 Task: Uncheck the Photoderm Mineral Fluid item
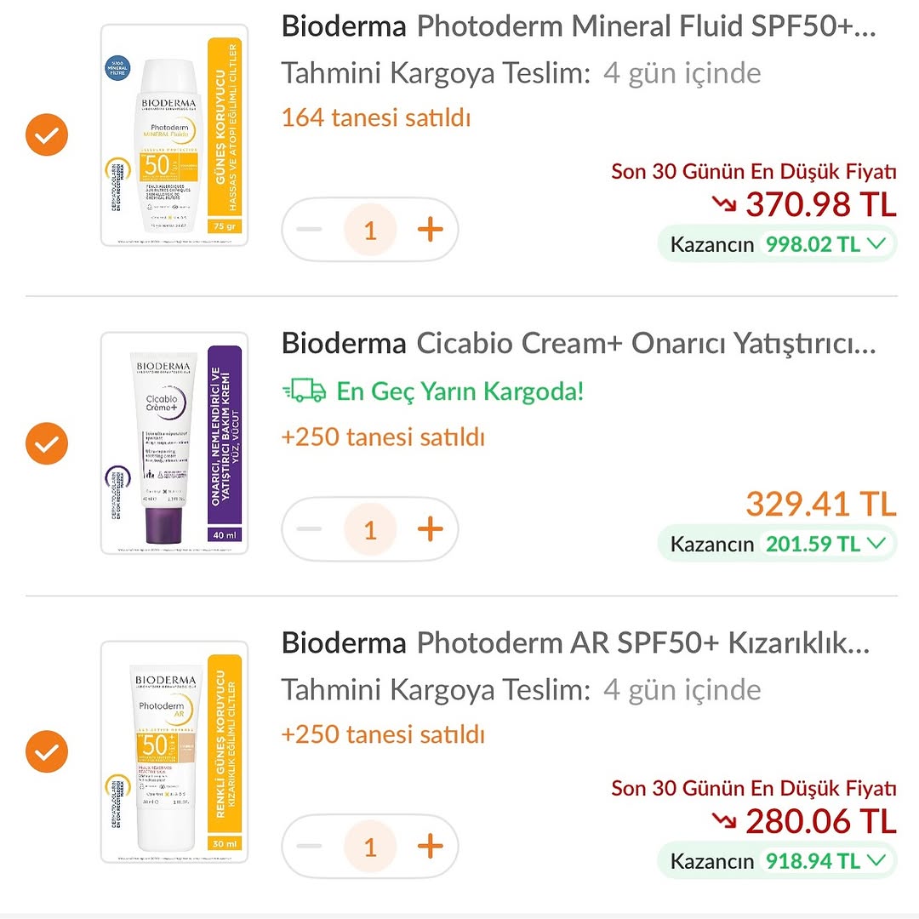coord(47,135)
